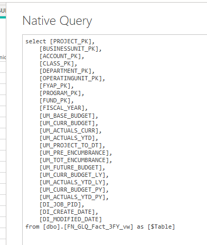This screenshot has width=207, height=245.
Task: Click the [UM_PRE_ENCUMBRANCE] column line
Action: pyautogui.click(x=76, y=153)
